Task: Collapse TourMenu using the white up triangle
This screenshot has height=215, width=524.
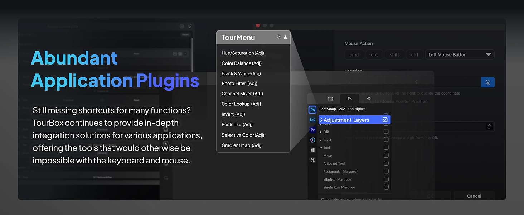Action: point(285,37)
